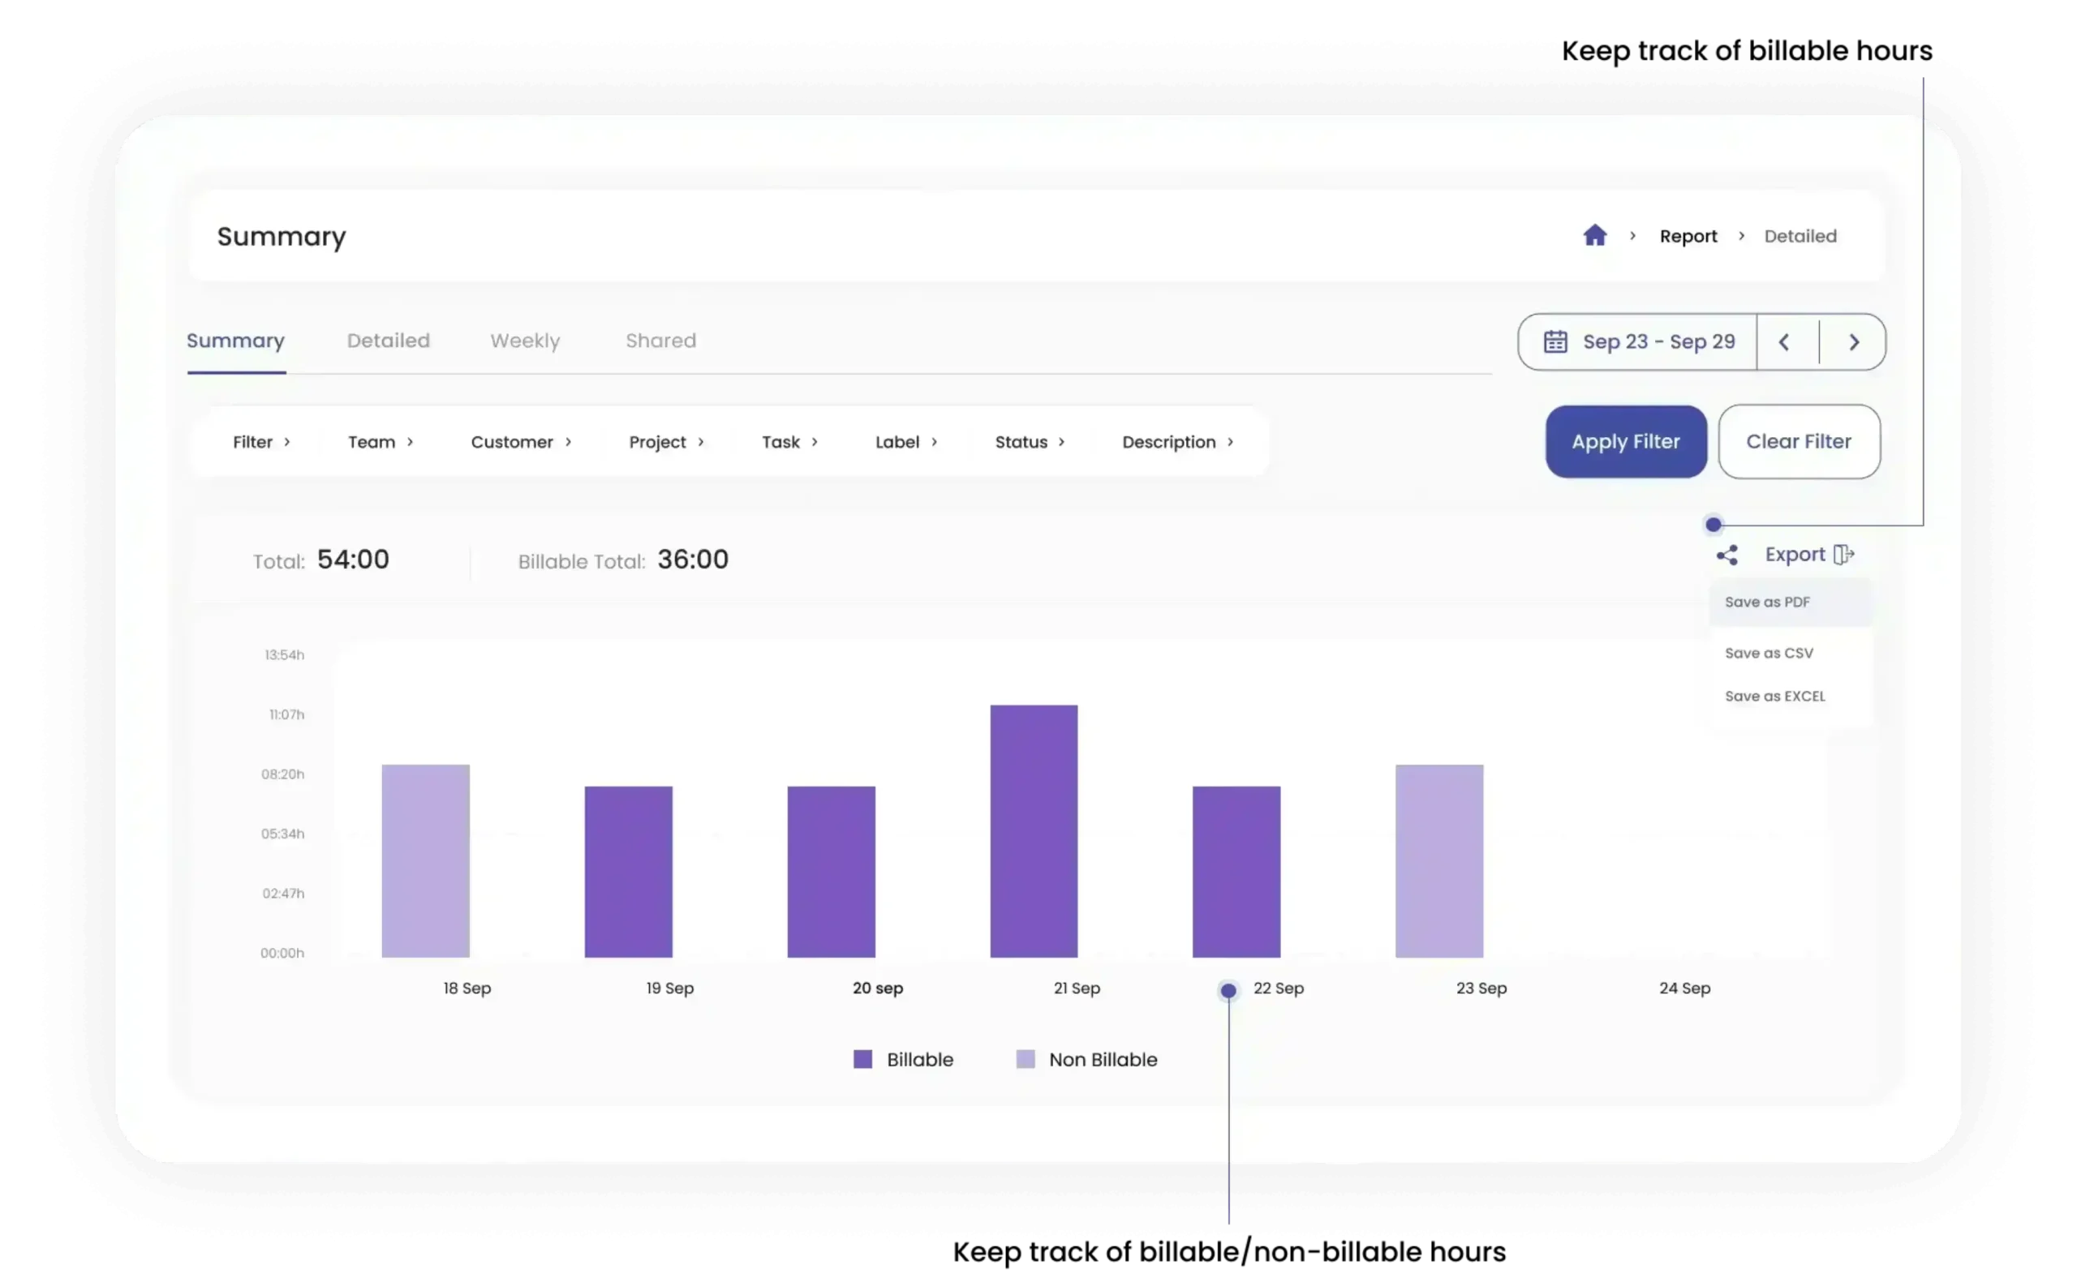
Task: Click the Detailed breadcrumb item
Action: (1800, 236)
